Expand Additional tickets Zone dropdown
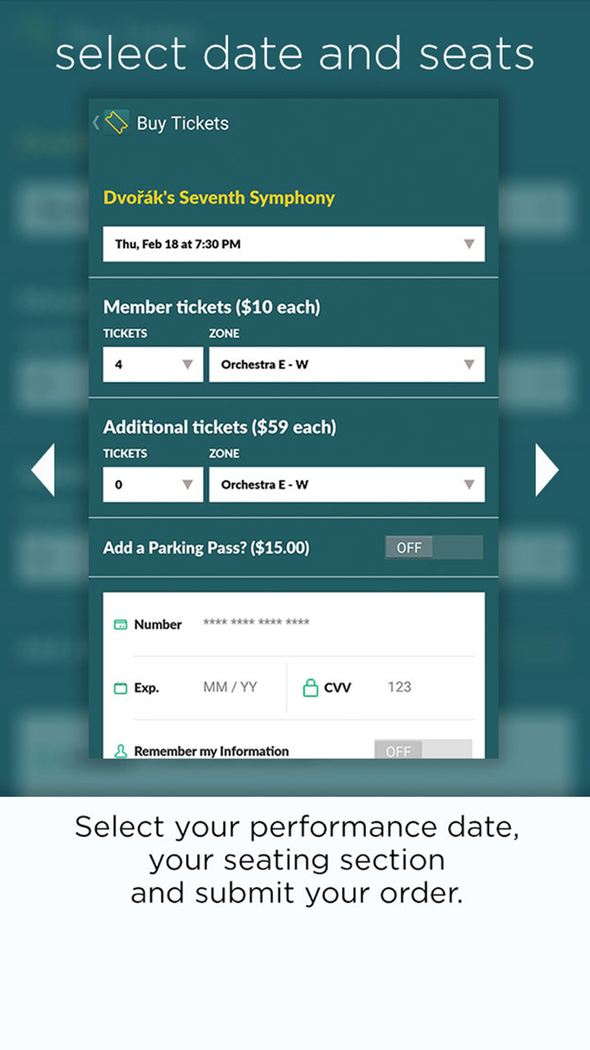This screenshot has height=1050, width=590. pyautogui.click(x=347, y=485)
